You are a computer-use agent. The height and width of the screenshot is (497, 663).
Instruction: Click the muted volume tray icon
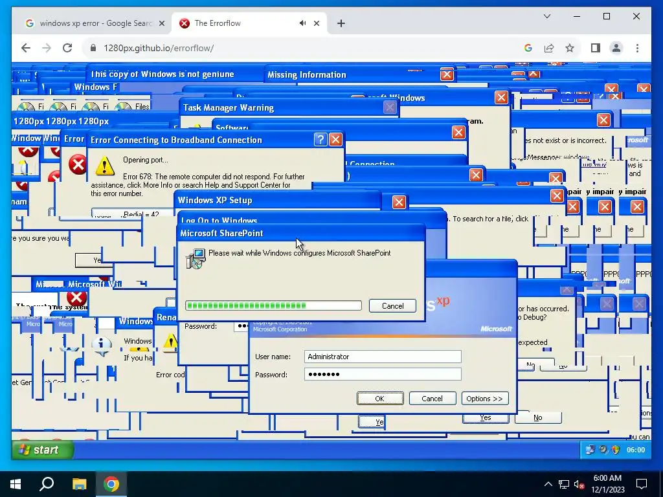[579, 484]
